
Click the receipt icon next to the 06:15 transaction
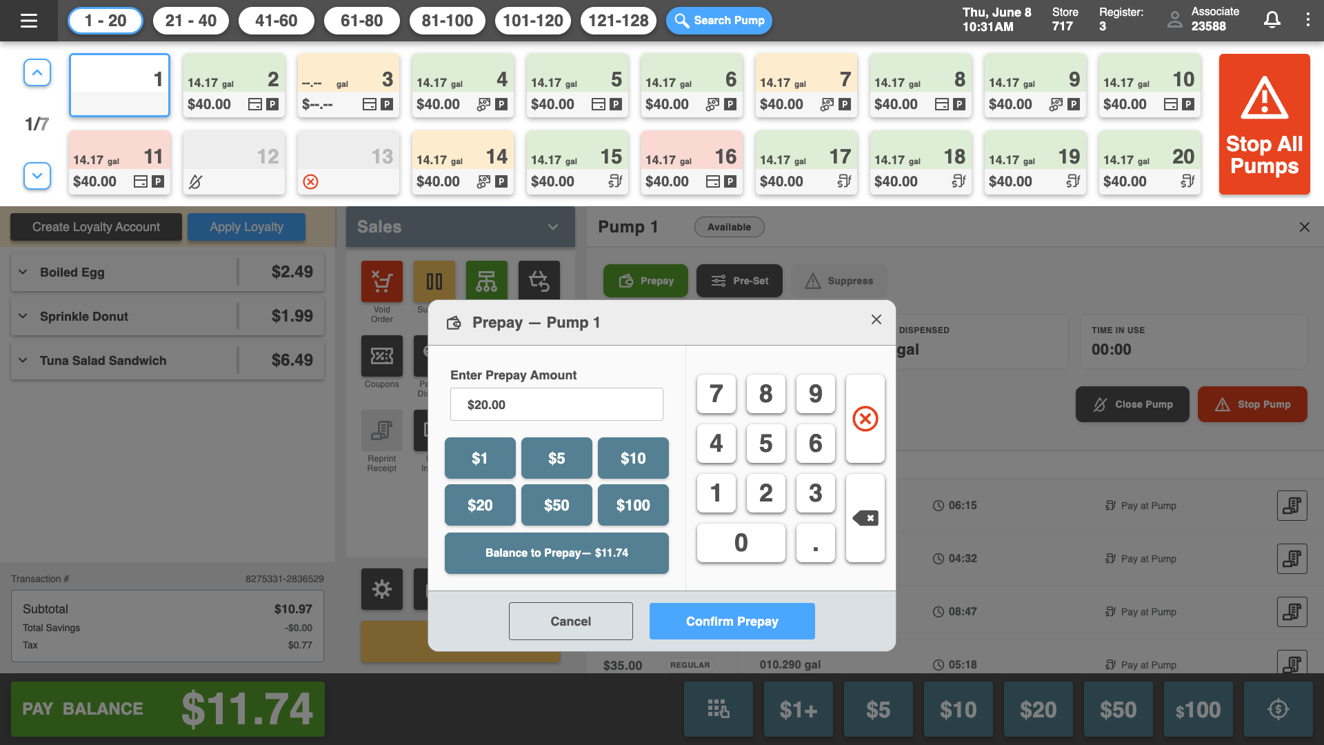pos(1292,505)
